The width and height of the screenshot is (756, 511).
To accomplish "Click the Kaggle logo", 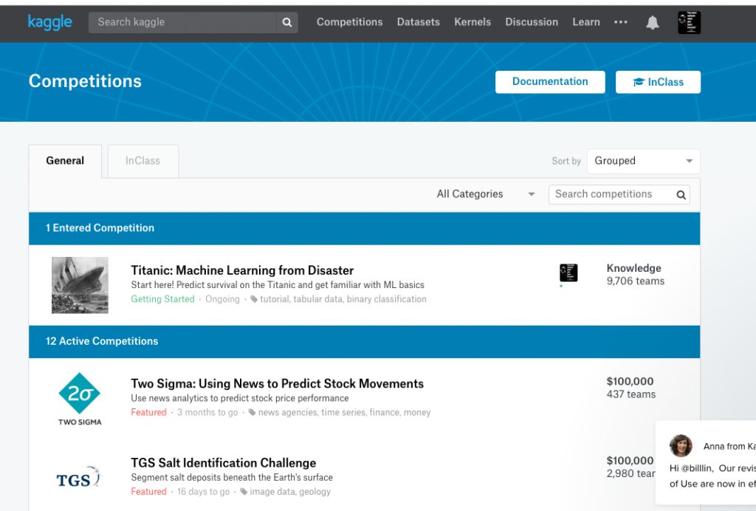I will tap(49, 22).
